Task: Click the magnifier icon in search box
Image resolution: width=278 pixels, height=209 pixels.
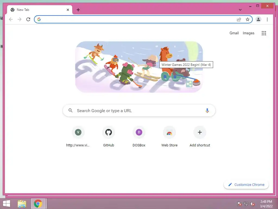Action: 70,110
